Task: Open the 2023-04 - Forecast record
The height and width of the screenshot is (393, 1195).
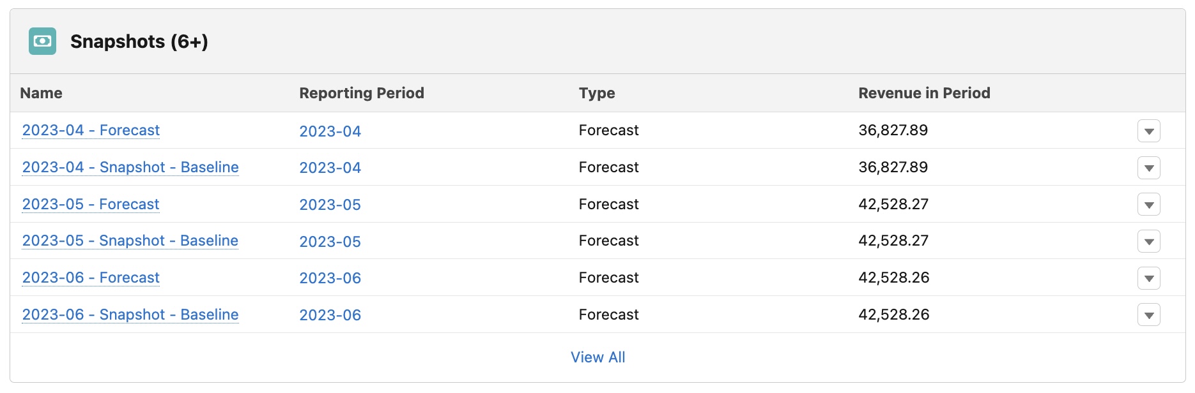Action: pyautogui.click(x=91, y=130)
